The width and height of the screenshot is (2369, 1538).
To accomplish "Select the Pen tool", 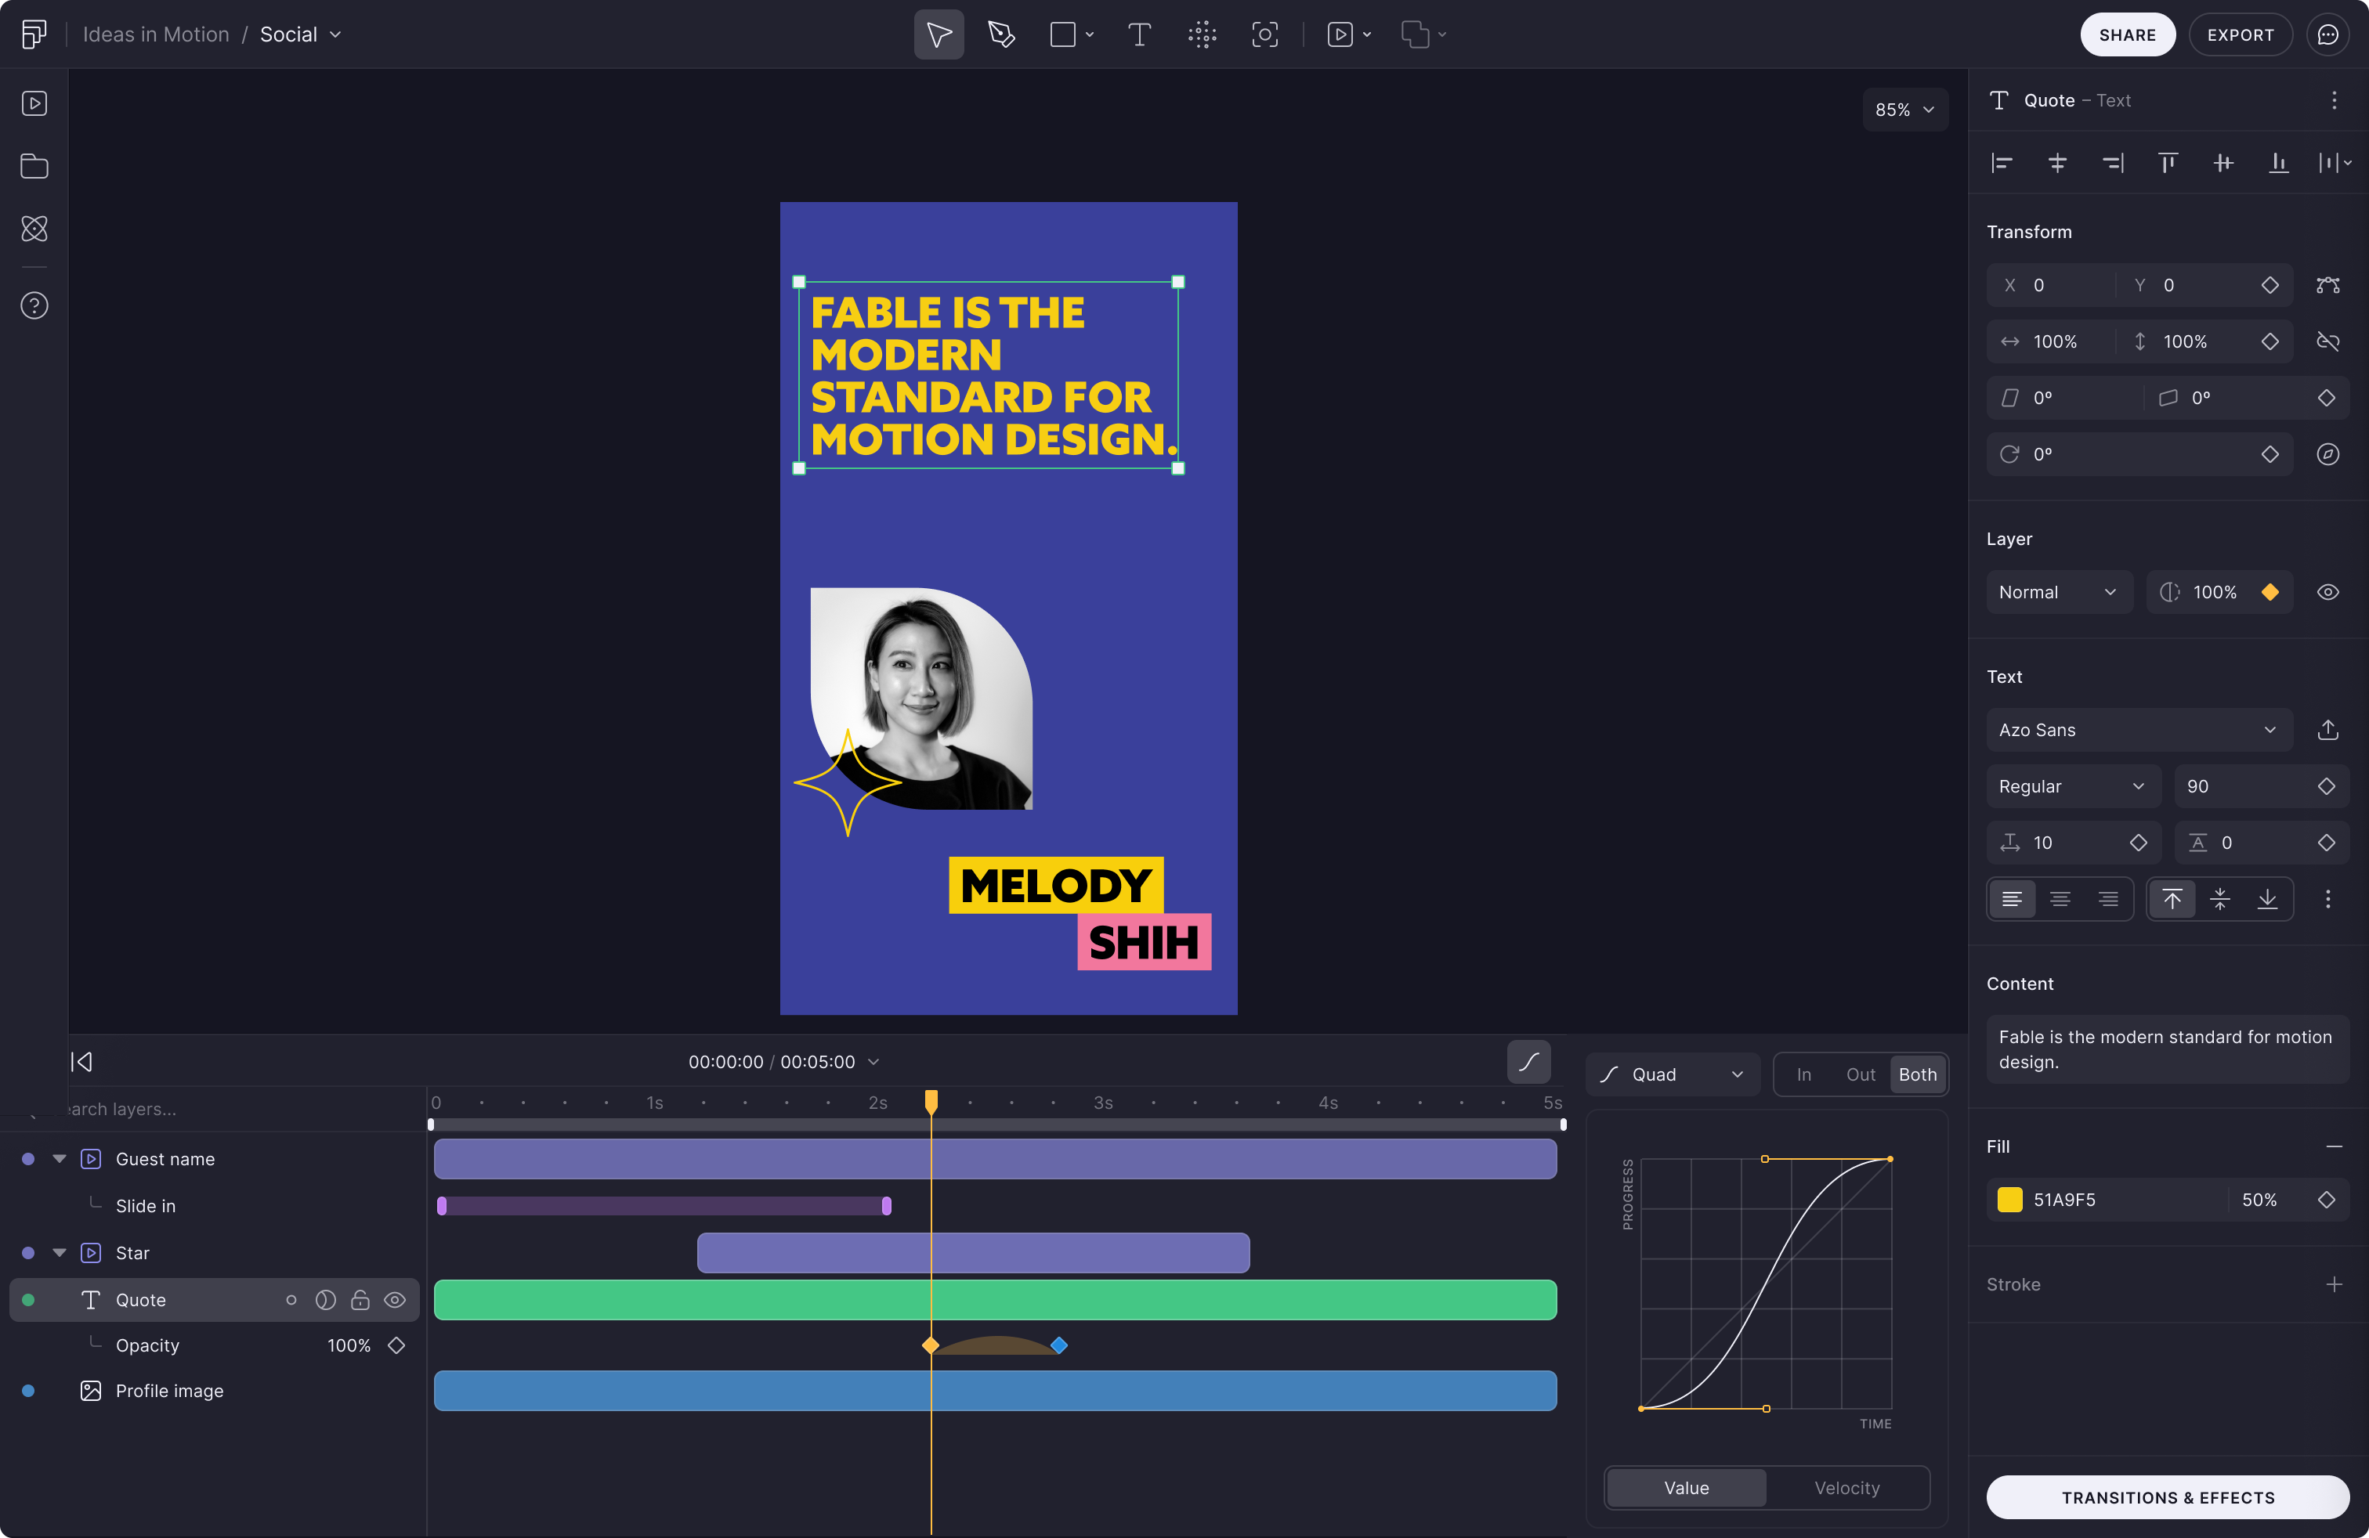I will click(x=1001, y=34).
